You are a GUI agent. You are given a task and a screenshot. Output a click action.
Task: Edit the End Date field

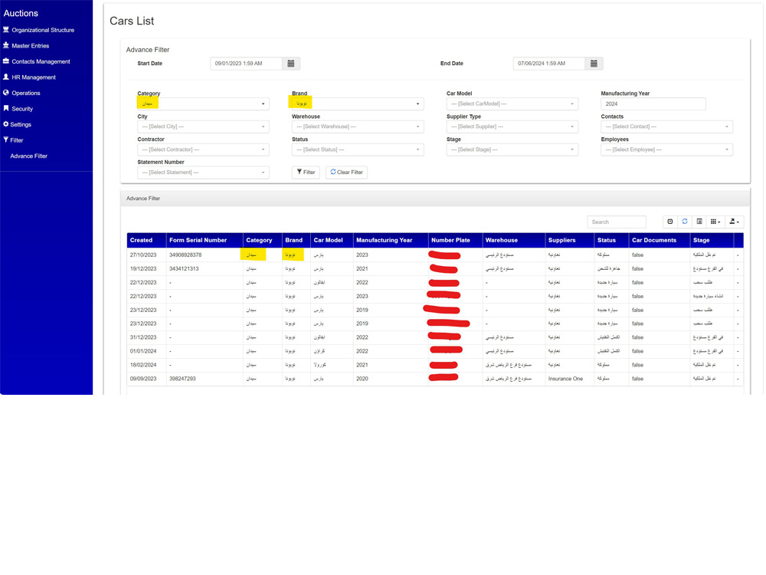click(x=549, y=64)
